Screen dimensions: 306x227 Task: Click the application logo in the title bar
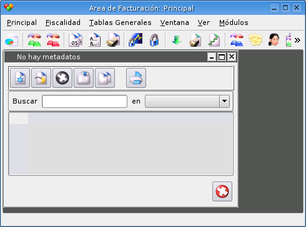click(9, 7)
